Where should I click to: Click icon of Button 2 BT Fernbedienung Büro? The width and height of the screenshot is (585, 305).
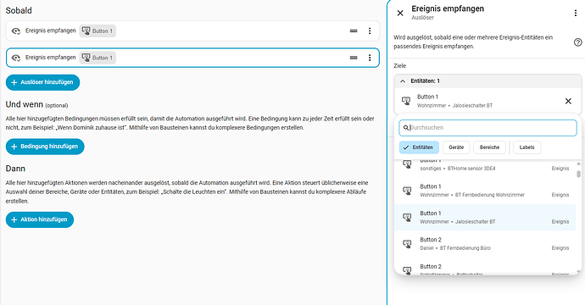407,244
